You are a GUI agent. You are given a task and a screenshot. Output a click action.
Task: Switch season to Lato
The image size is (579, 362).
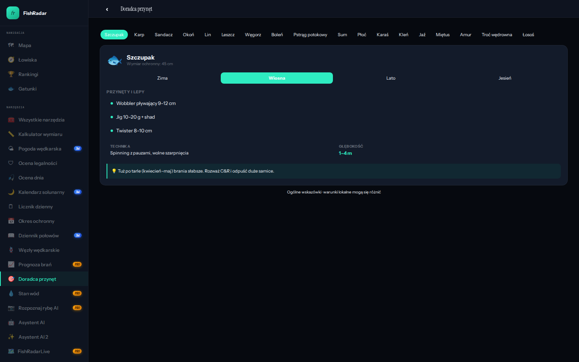coord(391,78)
